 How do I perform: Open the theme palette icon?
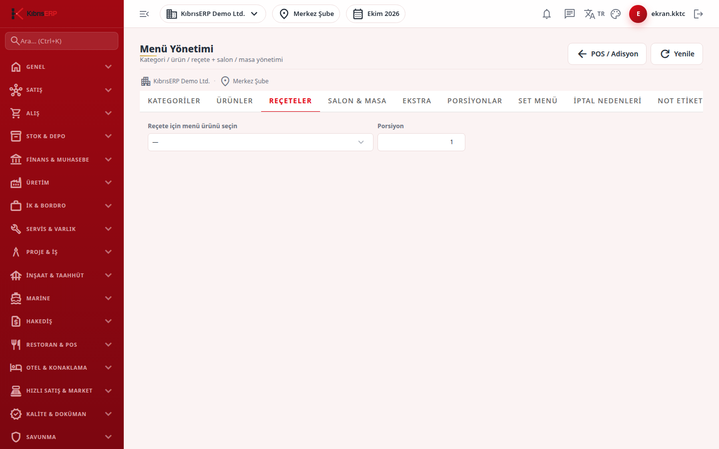[616, 14]
